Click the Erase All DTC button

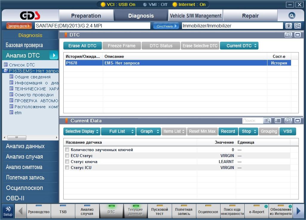[x=82, y=46]
